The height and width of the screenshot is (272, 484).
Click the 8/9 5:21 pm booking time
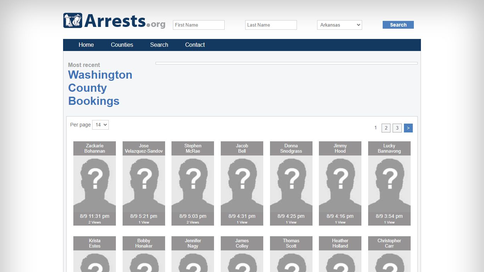[x=144, y=216]
